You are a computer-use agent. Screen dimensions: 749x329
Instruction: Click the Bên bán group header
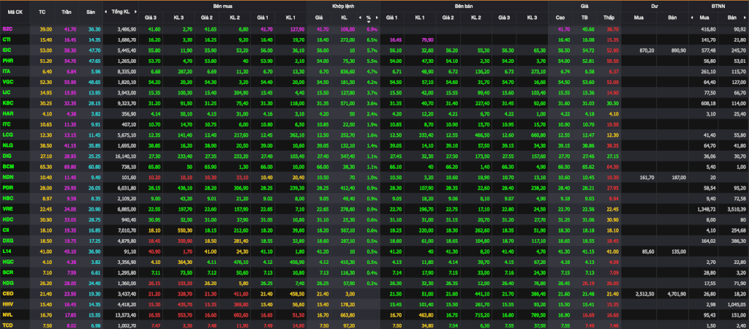463,6
